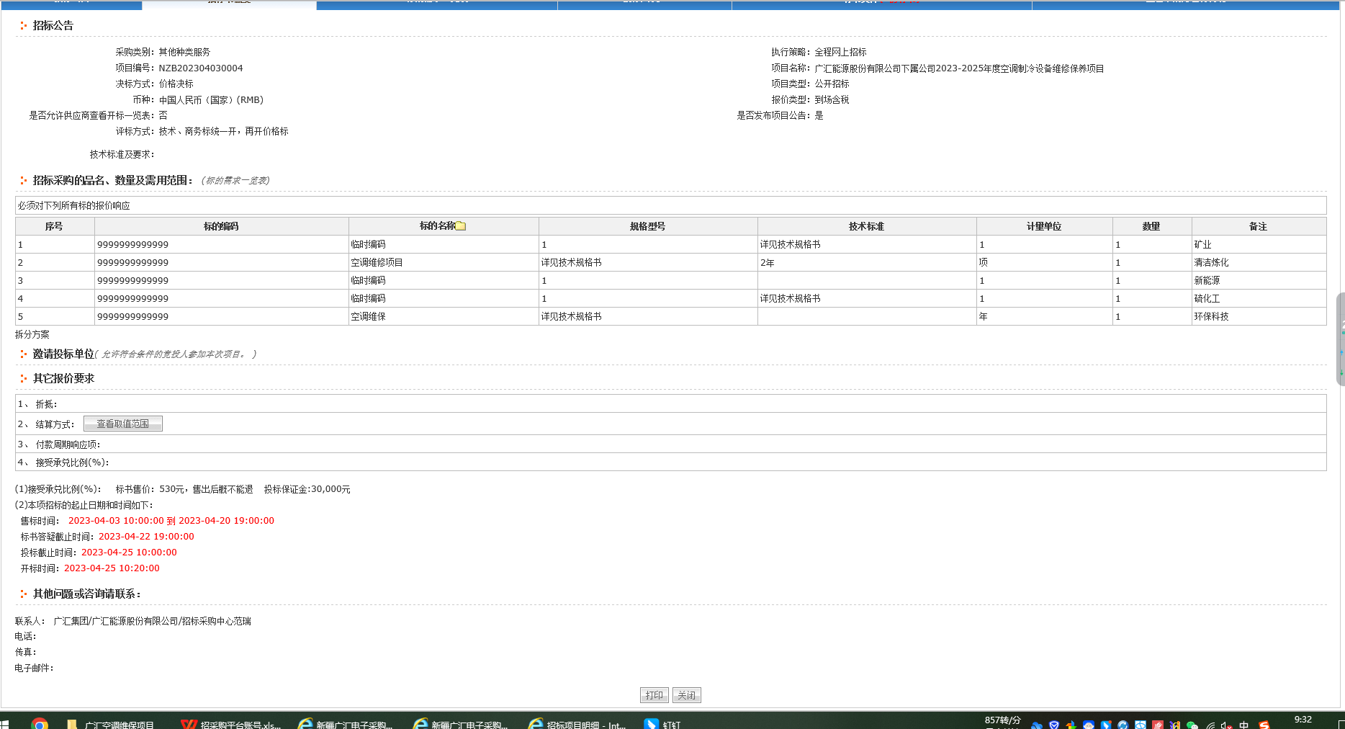The width and height of the screenshot is (1345, 729).
Task: Click the Sogou input method tray icon
Action: coord(1264,725)
